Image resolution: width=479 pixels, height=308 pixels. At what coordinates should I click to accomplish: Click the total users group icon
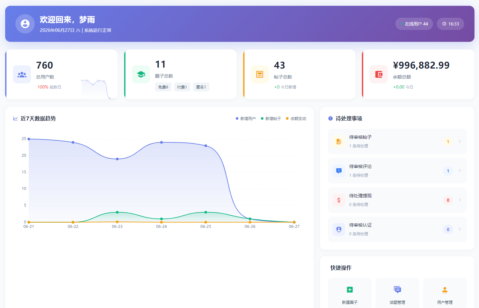pyautogui.click(x=22, y=74)
